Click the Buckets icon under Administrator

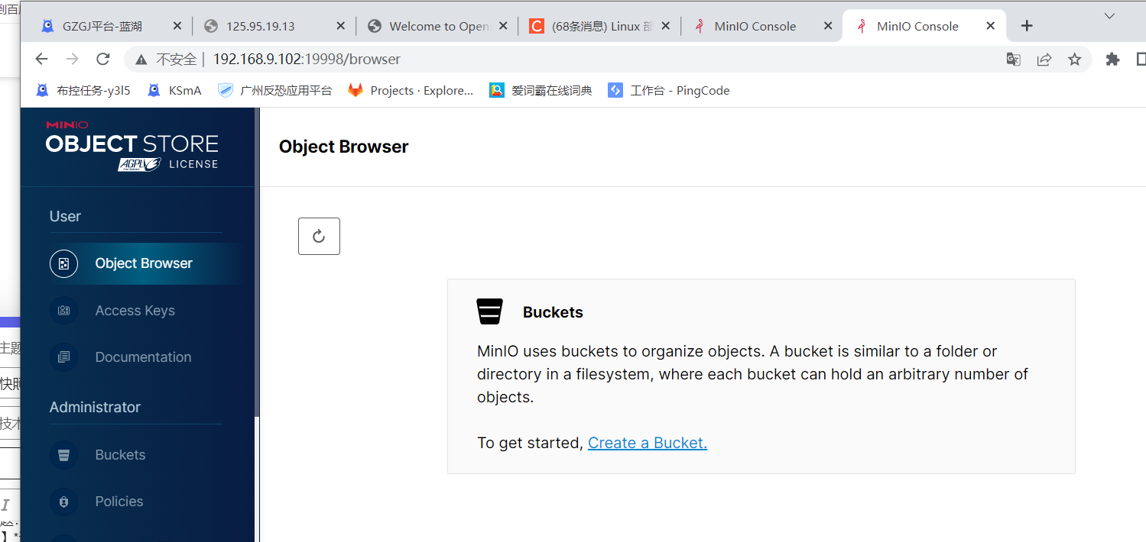[63, 455]
